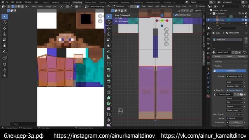Click the 3D viewport zoom gizmo
The image size is (249, 140).
tap(166, 30)
